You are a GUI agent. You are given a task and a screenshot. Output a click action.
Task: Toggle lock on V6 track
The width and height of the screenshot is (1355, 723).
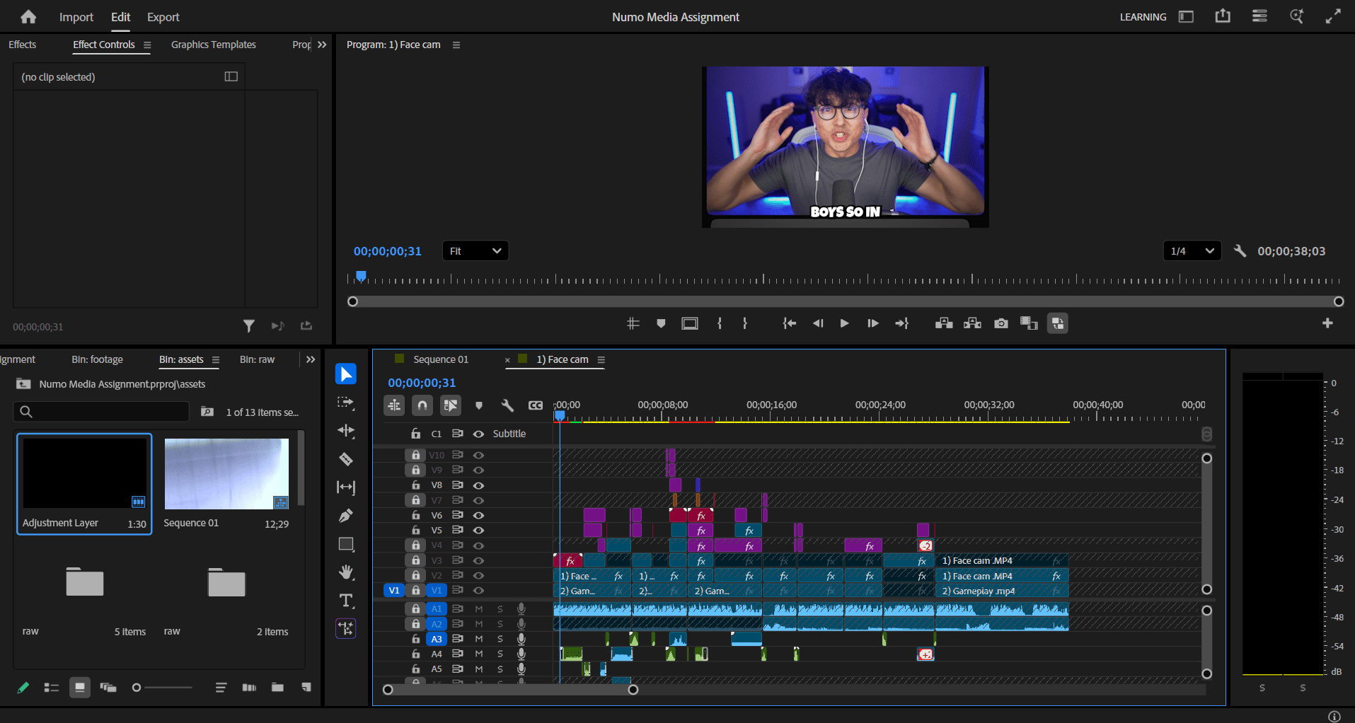click(x=416, y=515)
